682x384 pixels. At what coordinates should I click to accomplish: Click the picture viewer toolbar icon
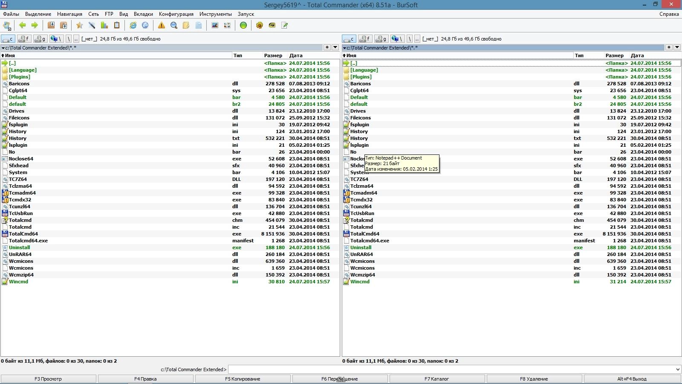[215, 25]
